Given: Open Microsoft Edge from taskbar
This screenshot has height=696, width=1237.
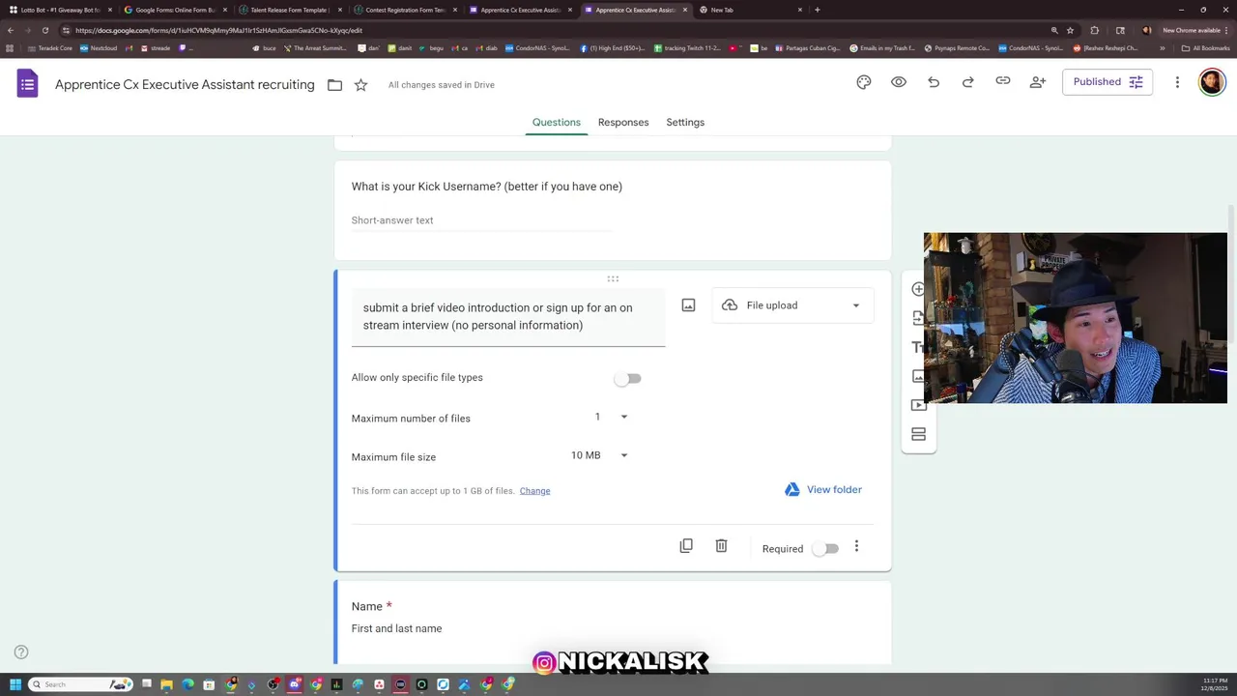Looking at the screenshot, I should click(x=187, y=684).
